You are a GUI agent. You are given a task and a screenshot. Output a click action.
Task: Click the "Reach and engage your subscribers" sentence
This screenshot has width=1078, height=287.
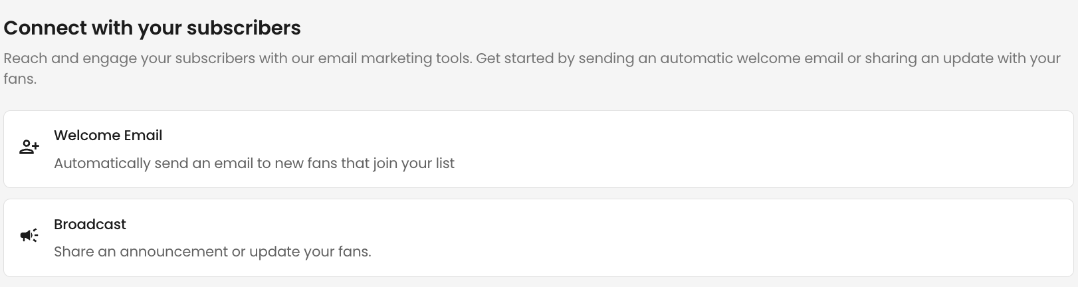pyautogui.click(x=238, y=58)
